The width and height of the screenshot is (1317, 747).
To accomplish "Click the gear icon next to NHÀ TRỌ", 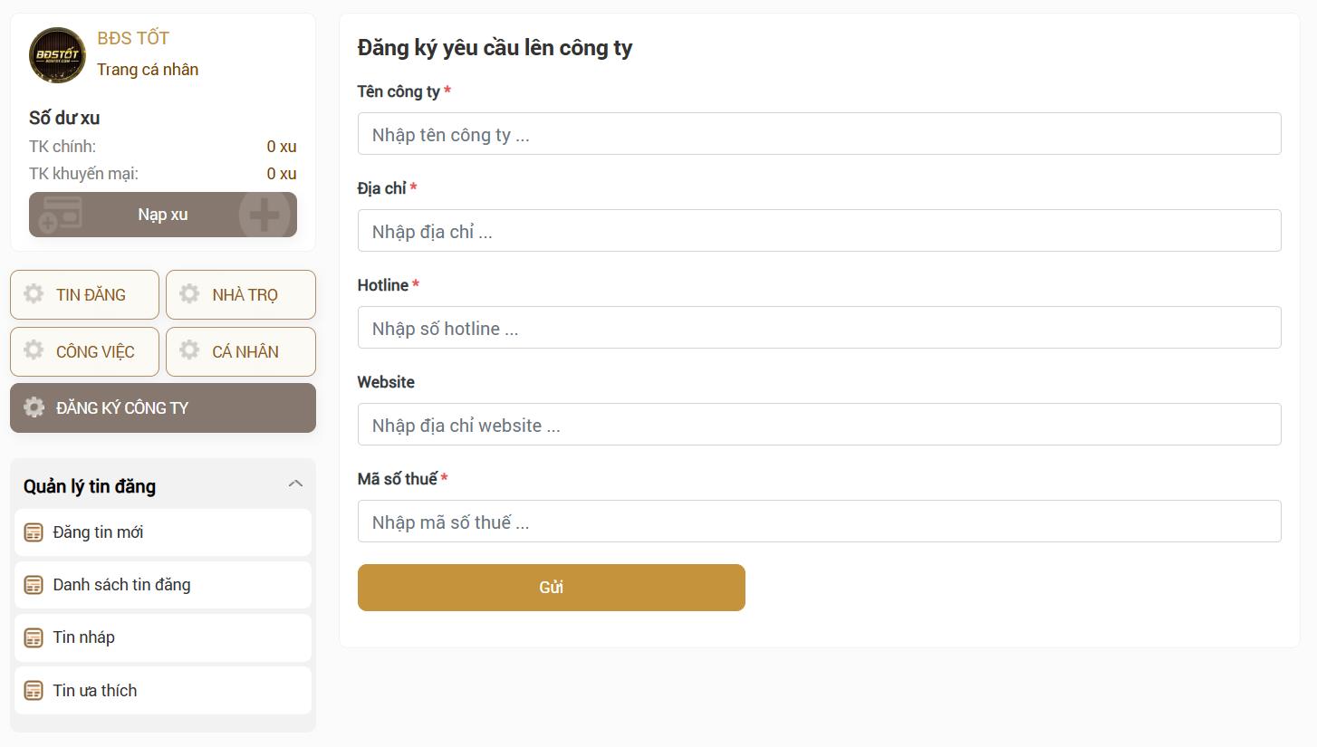I will (190, 294).
